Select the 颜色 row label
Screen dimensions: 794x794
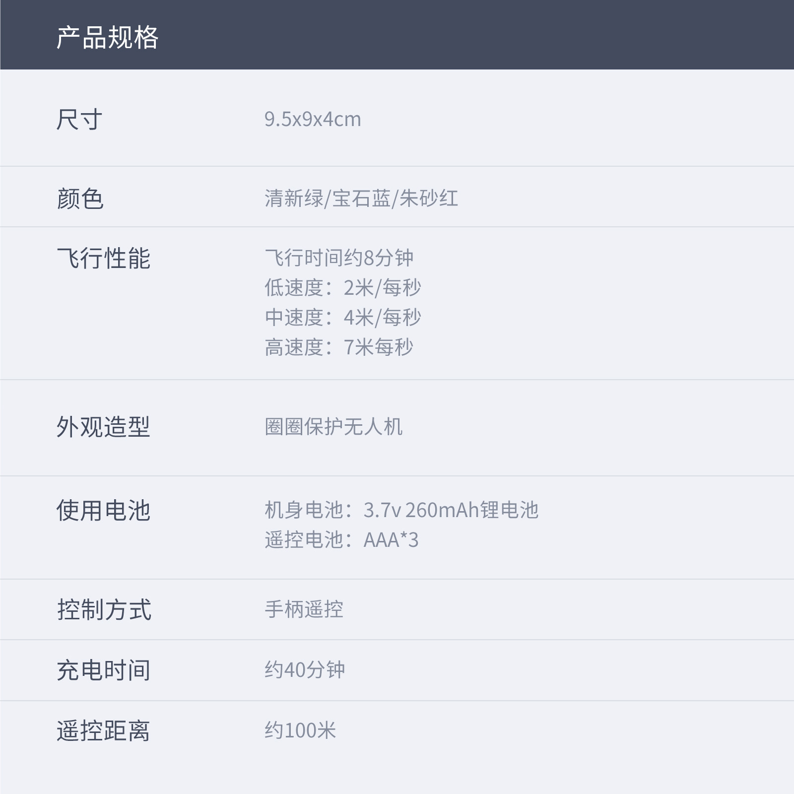coord(80,198)
